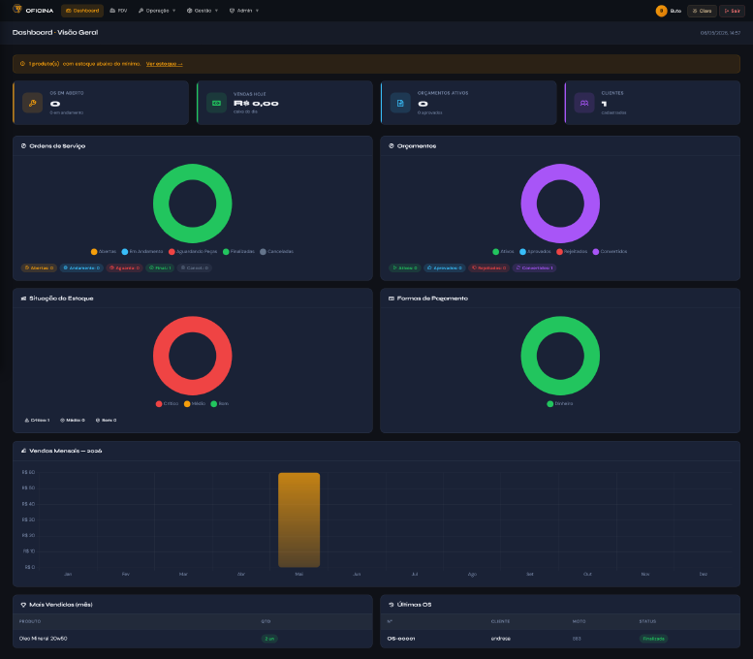Click the '2 un' quantity badge
Viewport: 753px width, 659px height.
click(269, 639)
